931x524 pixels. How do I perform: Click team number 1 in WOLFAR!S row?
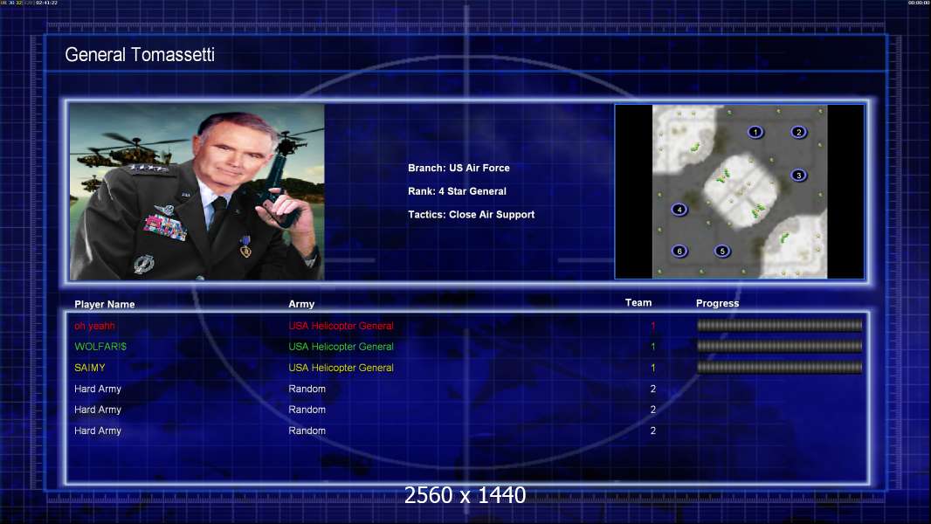(x=653, y=347)
